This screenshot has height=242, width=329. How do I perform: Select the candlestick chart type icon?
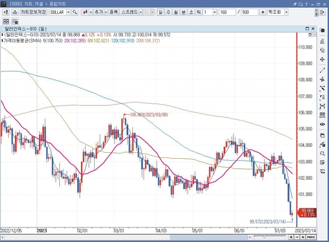point(85,12)
